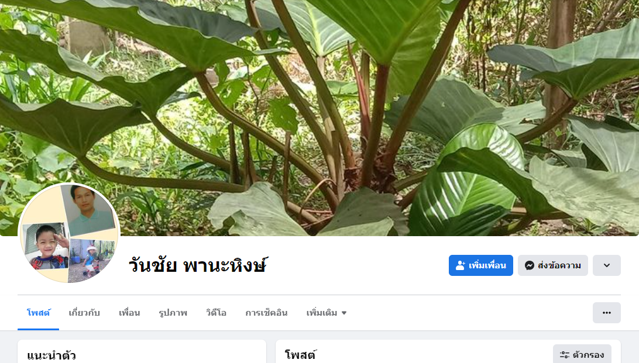Expand the เพิ่มเติม tab dropdown arrow

click(x=344, y=313)
